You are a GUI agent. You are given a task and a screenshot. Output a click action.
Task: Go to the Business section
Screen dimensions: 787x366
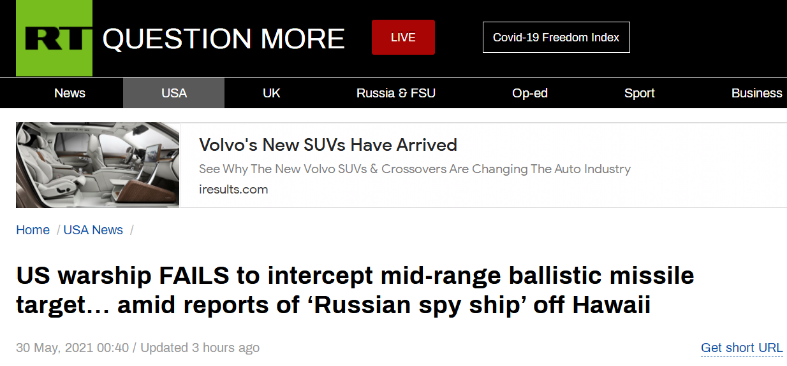756,93
